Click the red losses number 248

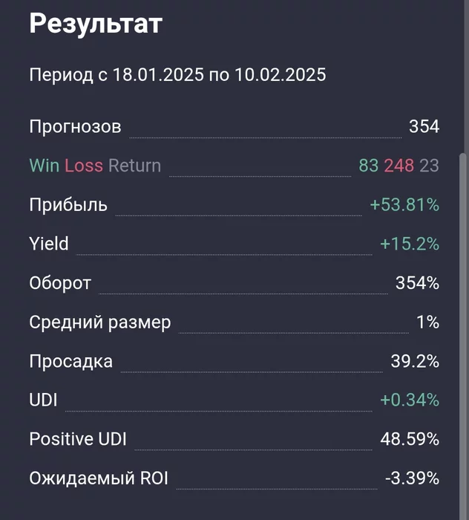click(x=399, y=165)
